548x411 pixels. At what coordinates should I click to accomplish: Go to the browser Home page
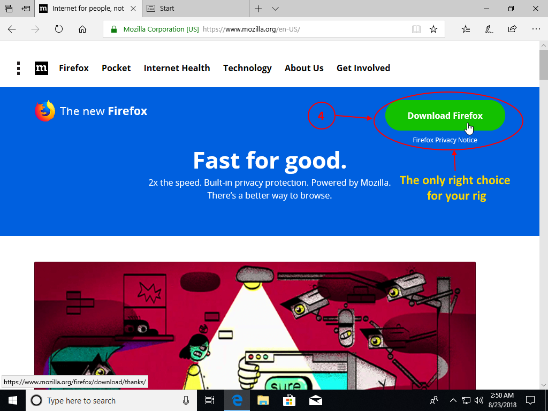[82, 29]
